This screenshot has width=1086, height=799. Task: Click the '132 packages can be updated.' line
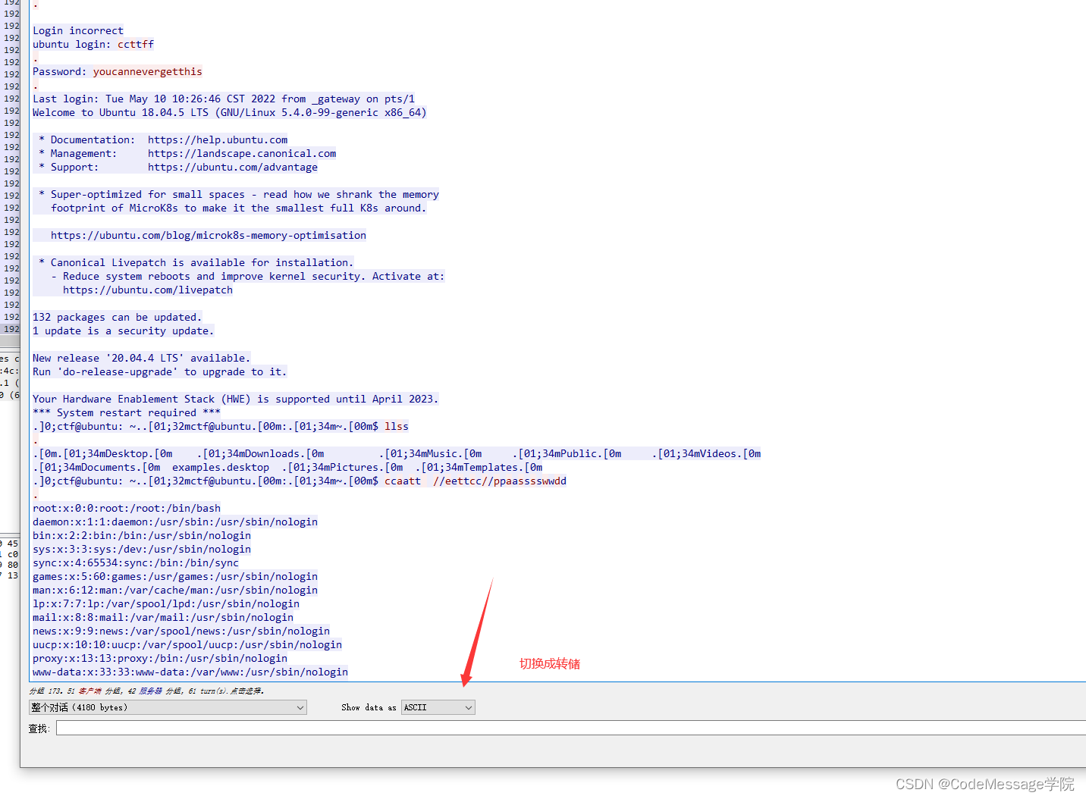click(x=118, y=317)
